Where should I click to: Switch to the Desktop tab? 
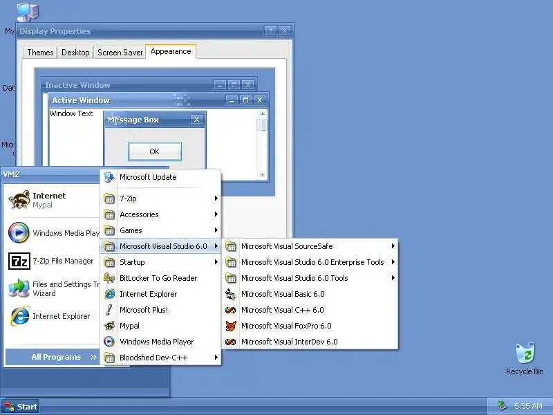(75, 53)
